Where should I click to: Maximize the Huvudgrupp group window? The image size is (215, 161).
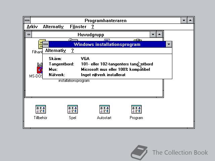click(x=160, y=34)
